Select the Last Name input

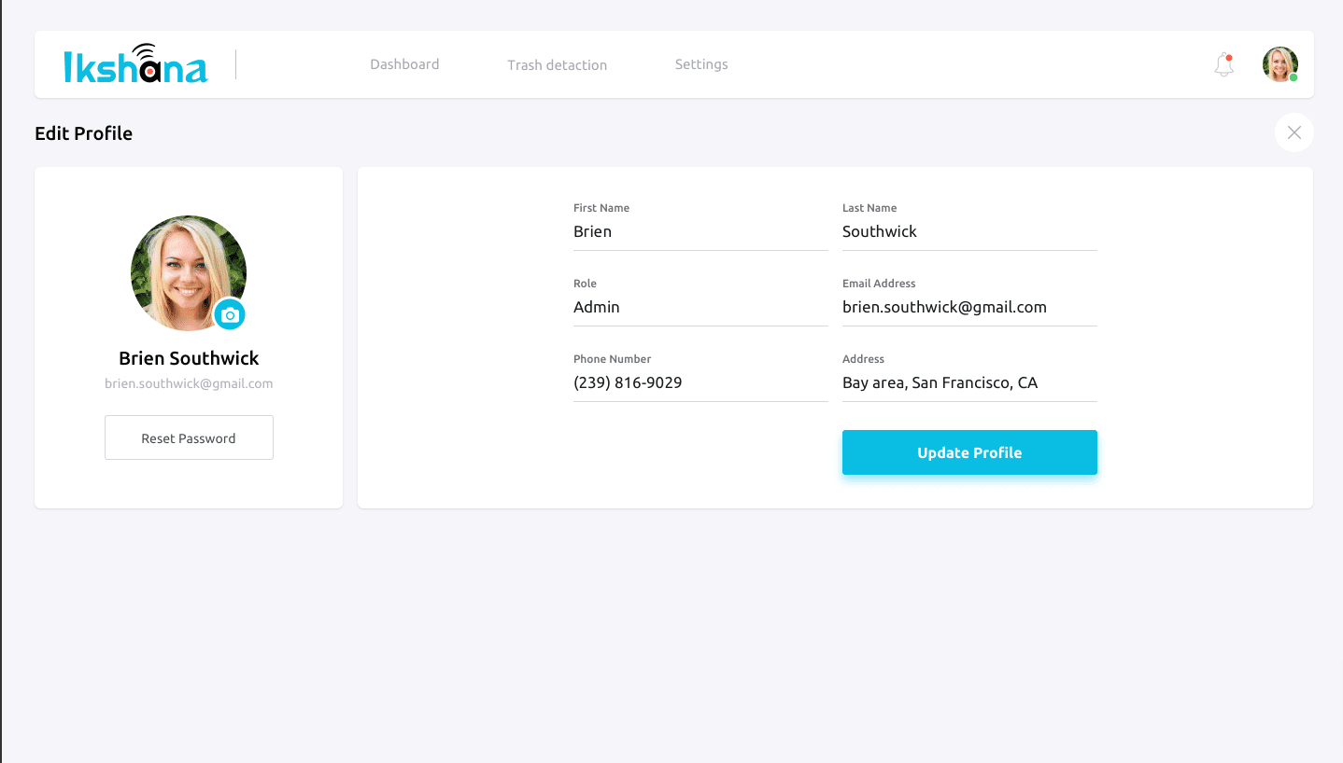(968, 232)
